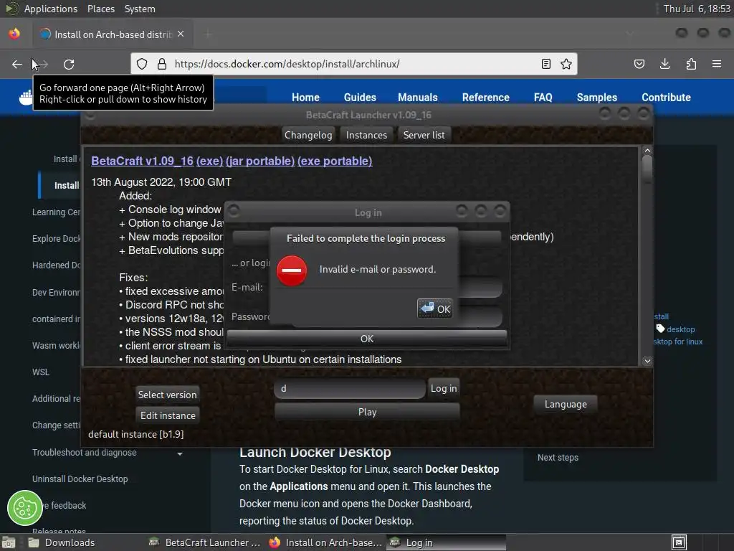The width and height of the screenshot is (734, 551).
Task: Reload the current Firefox page
Action: pyautogui.click(x=69, y=64)
